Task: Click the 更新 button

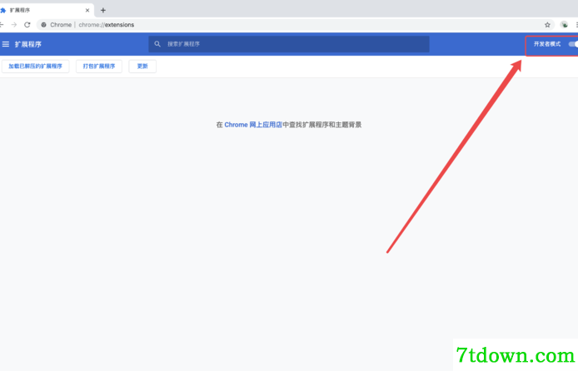Action: click(x=142, y=67)
